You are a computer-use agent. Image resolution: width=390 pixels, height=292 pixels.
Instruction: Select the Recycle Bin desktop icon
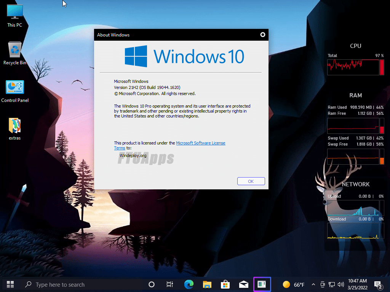[x=15, y=53]
